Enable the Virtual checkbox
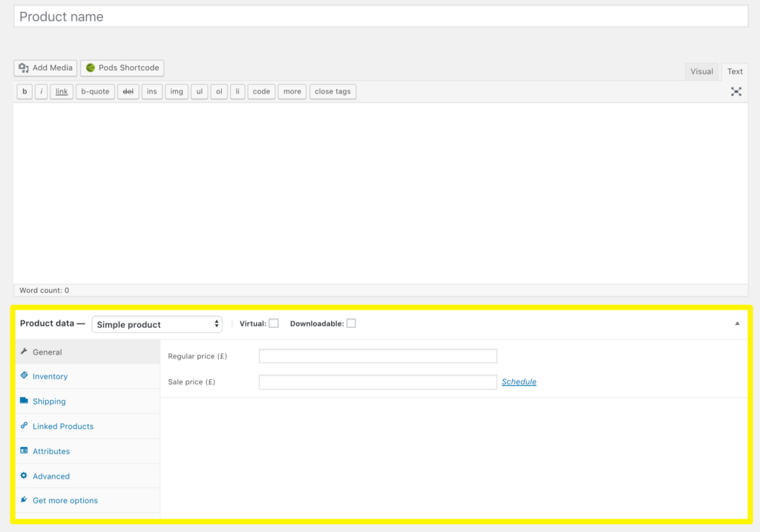The image size is (760, 532). (x=274, y=323)
